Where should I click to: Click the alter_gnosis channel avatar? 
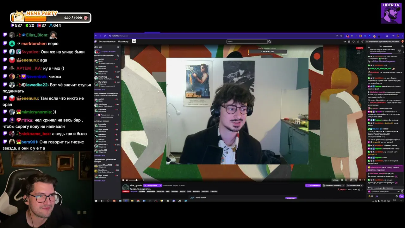126,187
